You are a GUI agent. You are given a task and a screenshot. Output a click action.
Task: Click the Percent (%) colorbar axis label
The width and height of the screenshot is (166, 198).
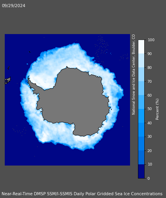click(x=157, y=109)
